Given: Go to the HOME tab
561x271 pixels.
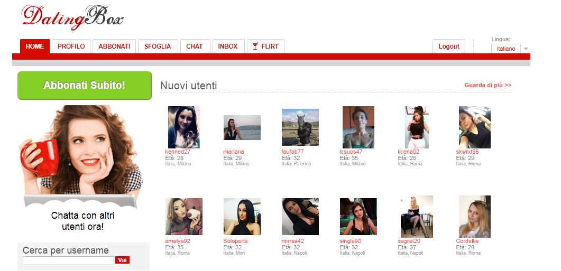Looking at the screenshot, I should [35, 46].
